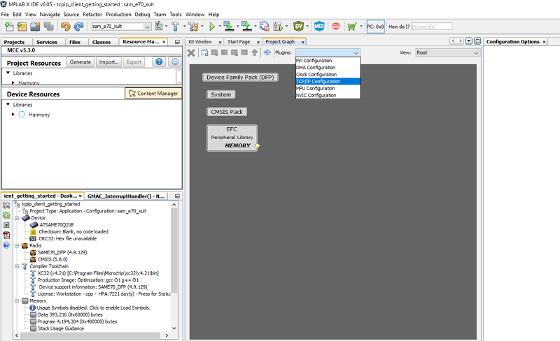Redo the last action
The image size is (560, 341).
coord(78,27)
